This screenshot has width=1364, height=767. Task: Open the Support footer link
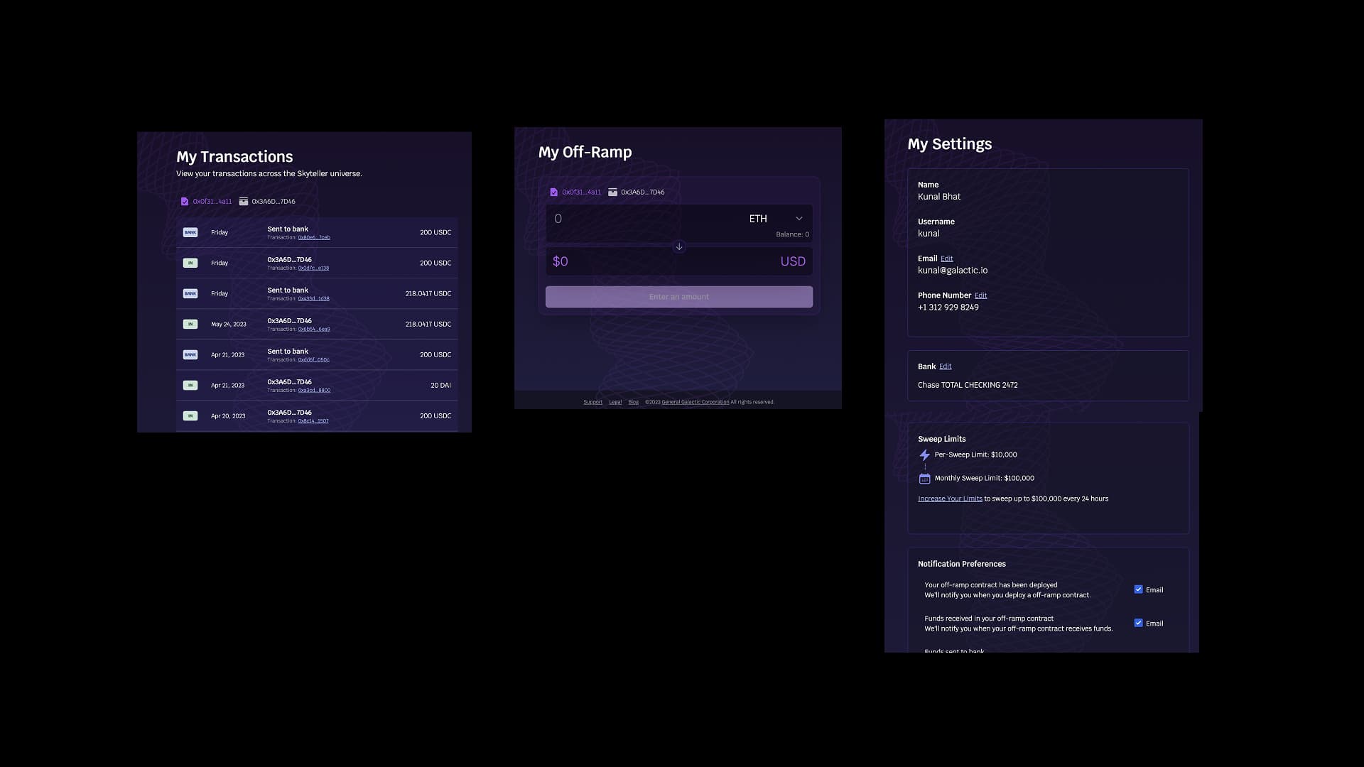tap(592, 402)
